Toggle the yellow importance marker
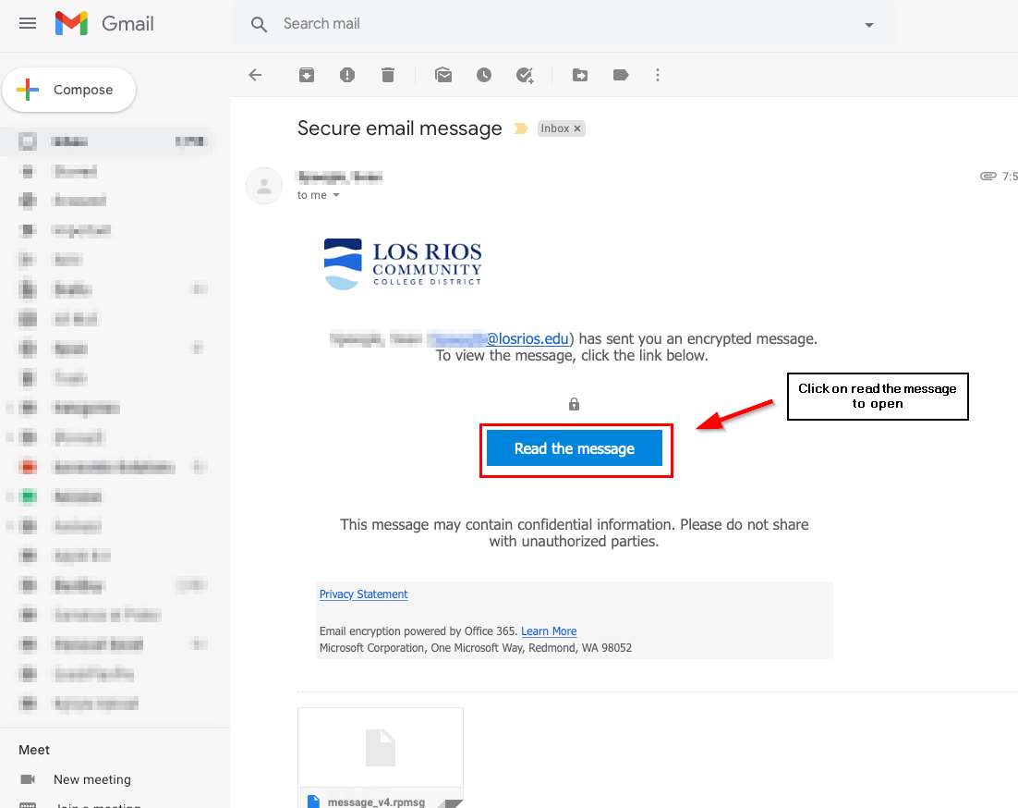The image size is (1018, 808). click(x=520, y=129)
